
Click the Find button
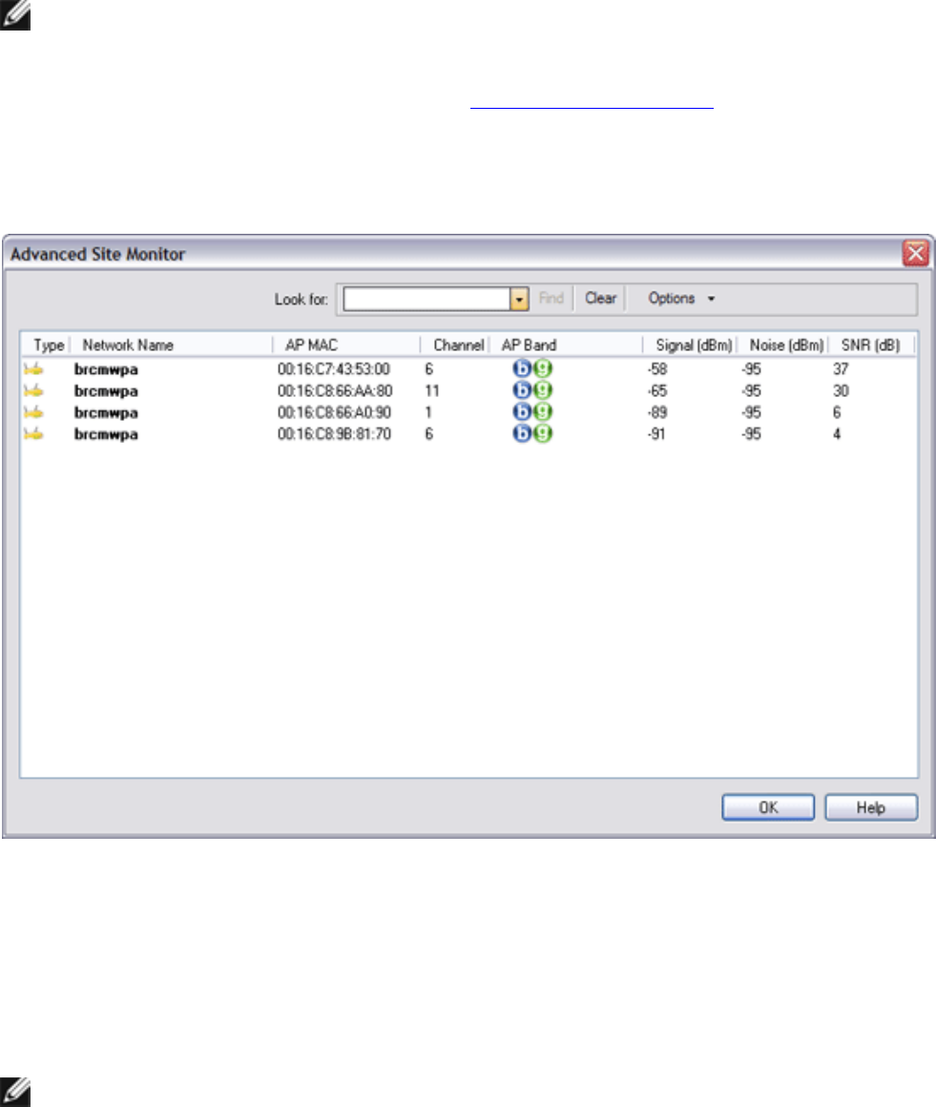551,298
